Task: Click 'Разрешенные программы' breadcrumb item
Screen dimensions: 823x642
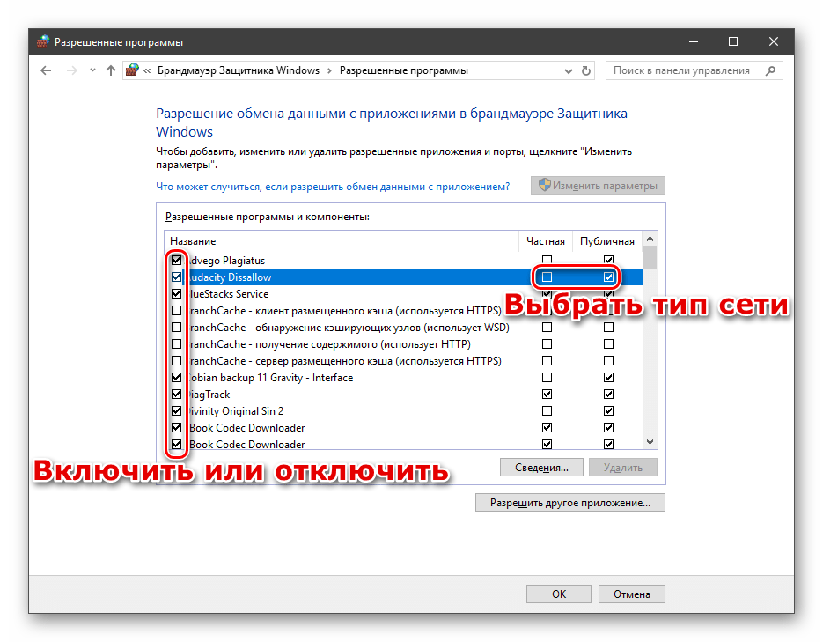Action: (x=404, y=70)
